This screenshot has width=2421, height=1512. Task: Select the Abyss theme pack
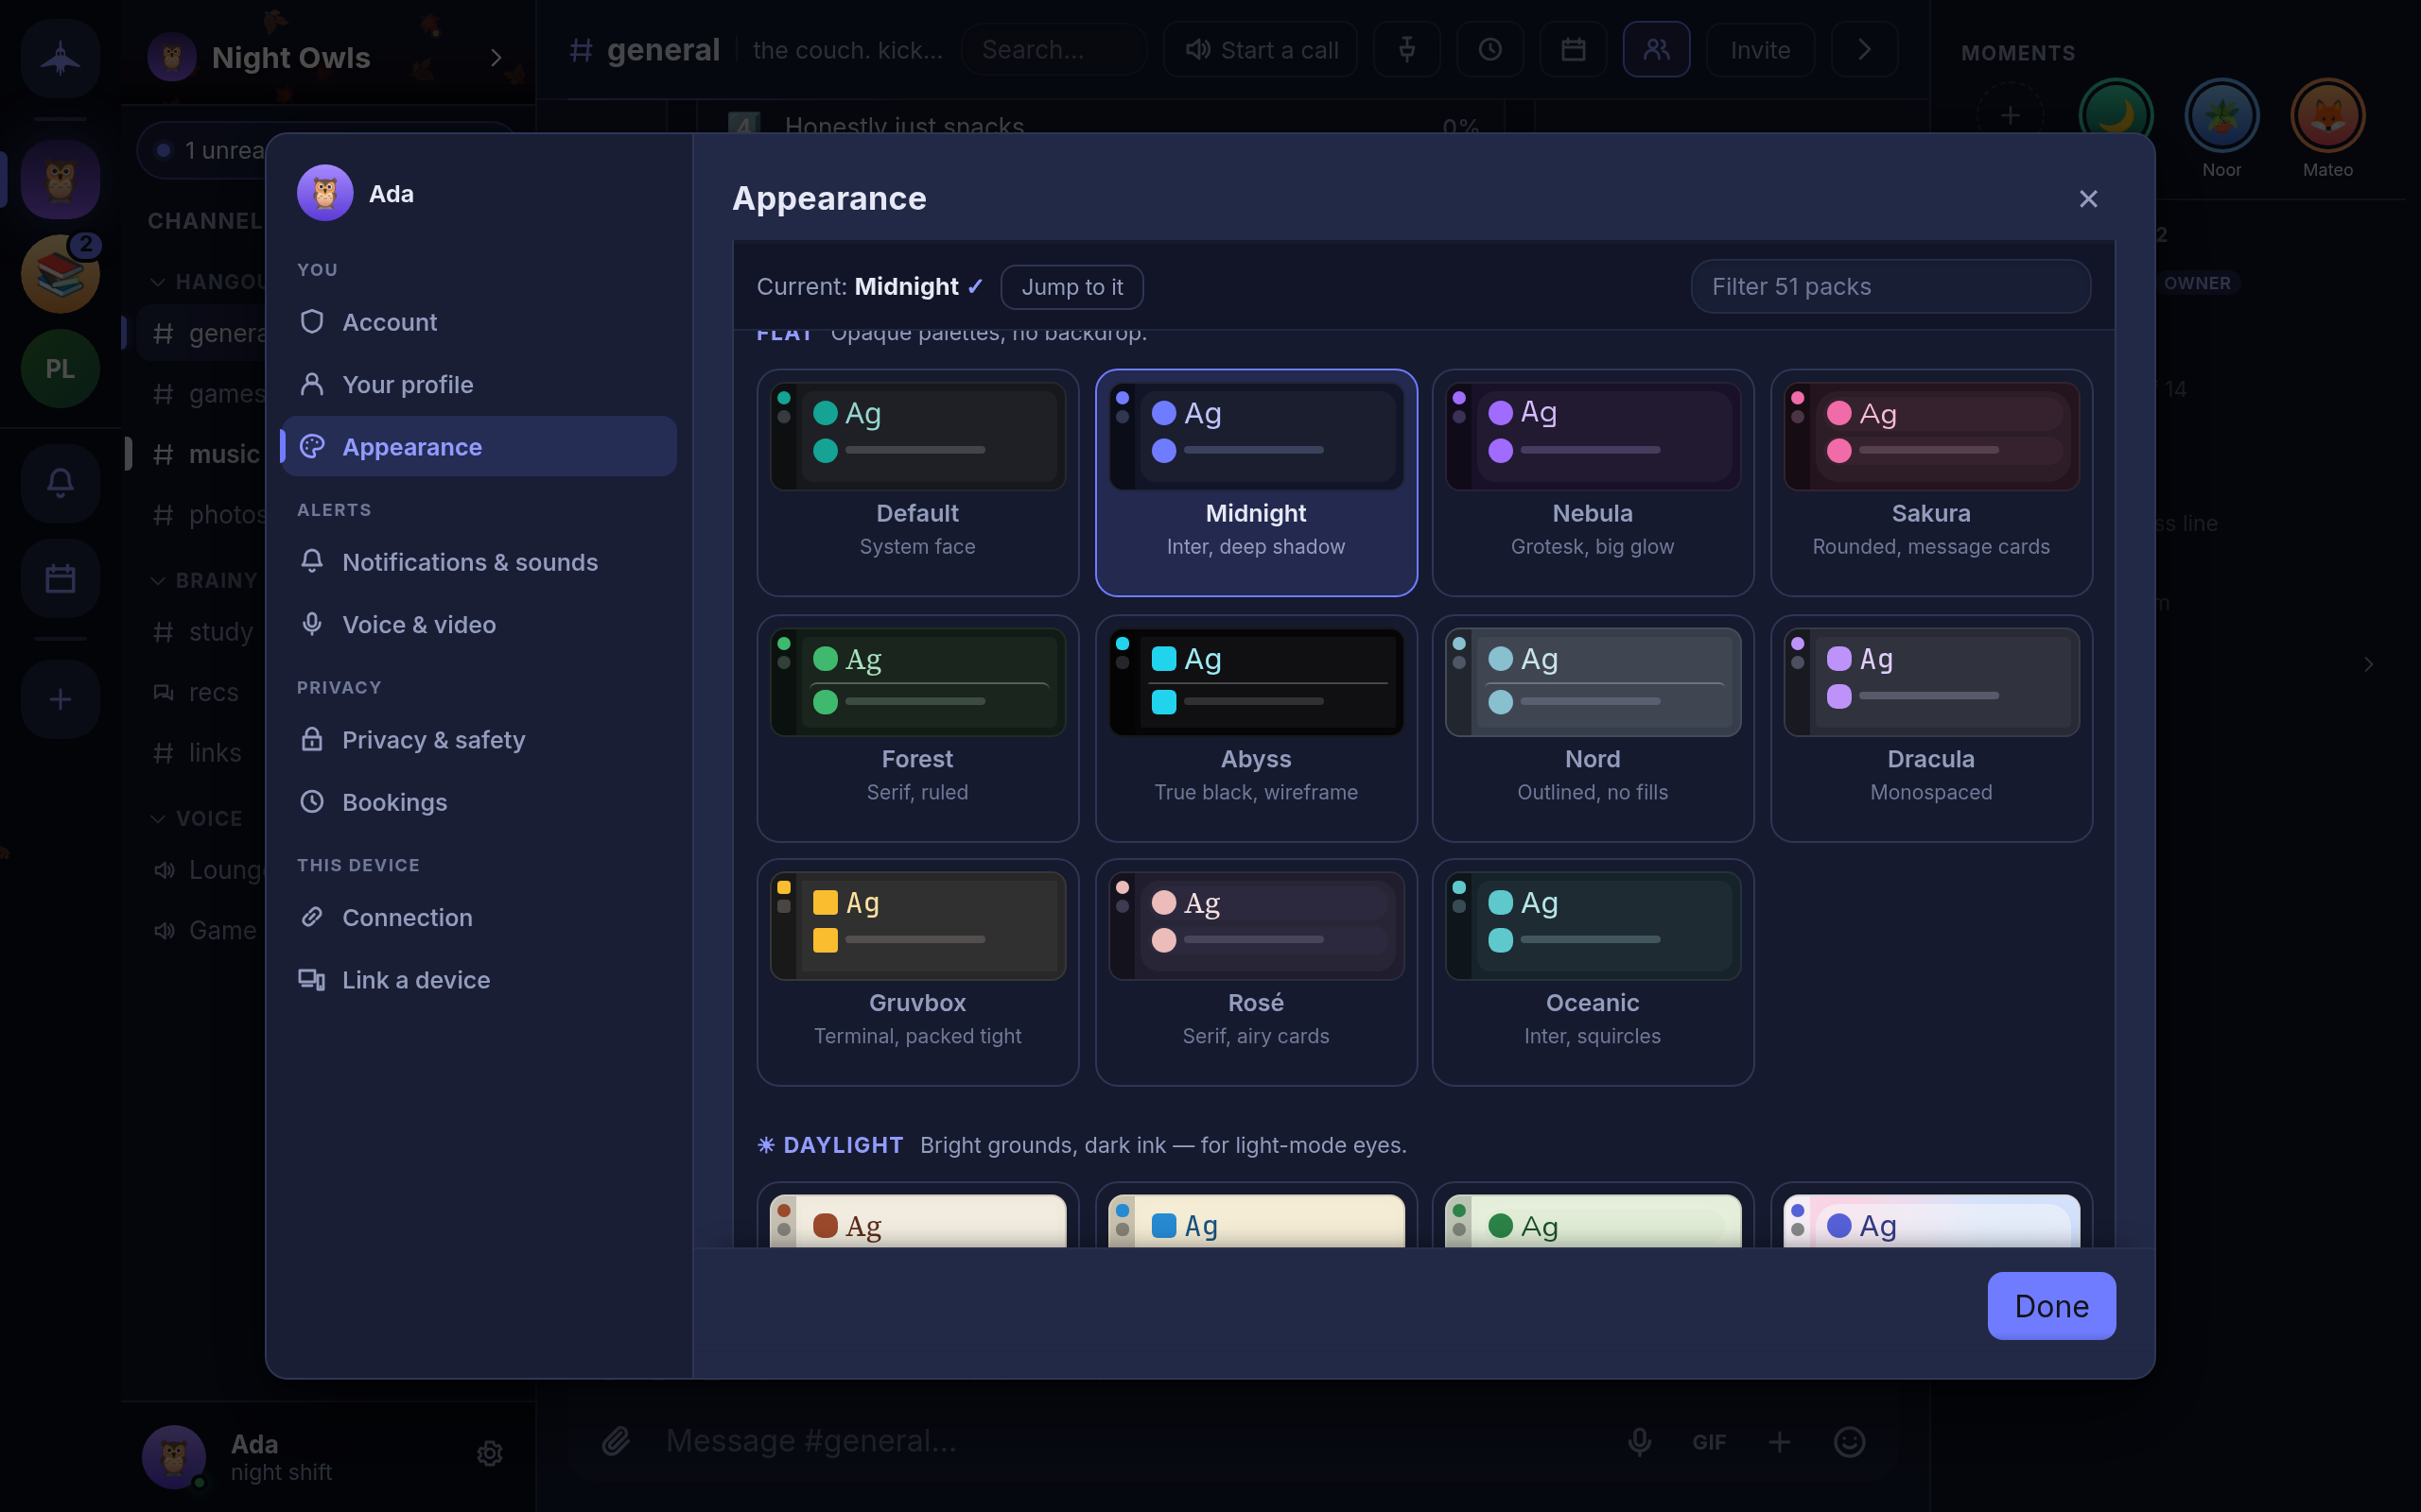coord(1256,727)
